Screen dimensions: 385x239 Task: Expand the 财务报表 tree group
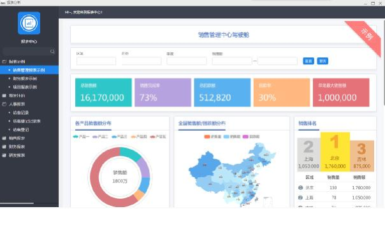click(17, 147)
